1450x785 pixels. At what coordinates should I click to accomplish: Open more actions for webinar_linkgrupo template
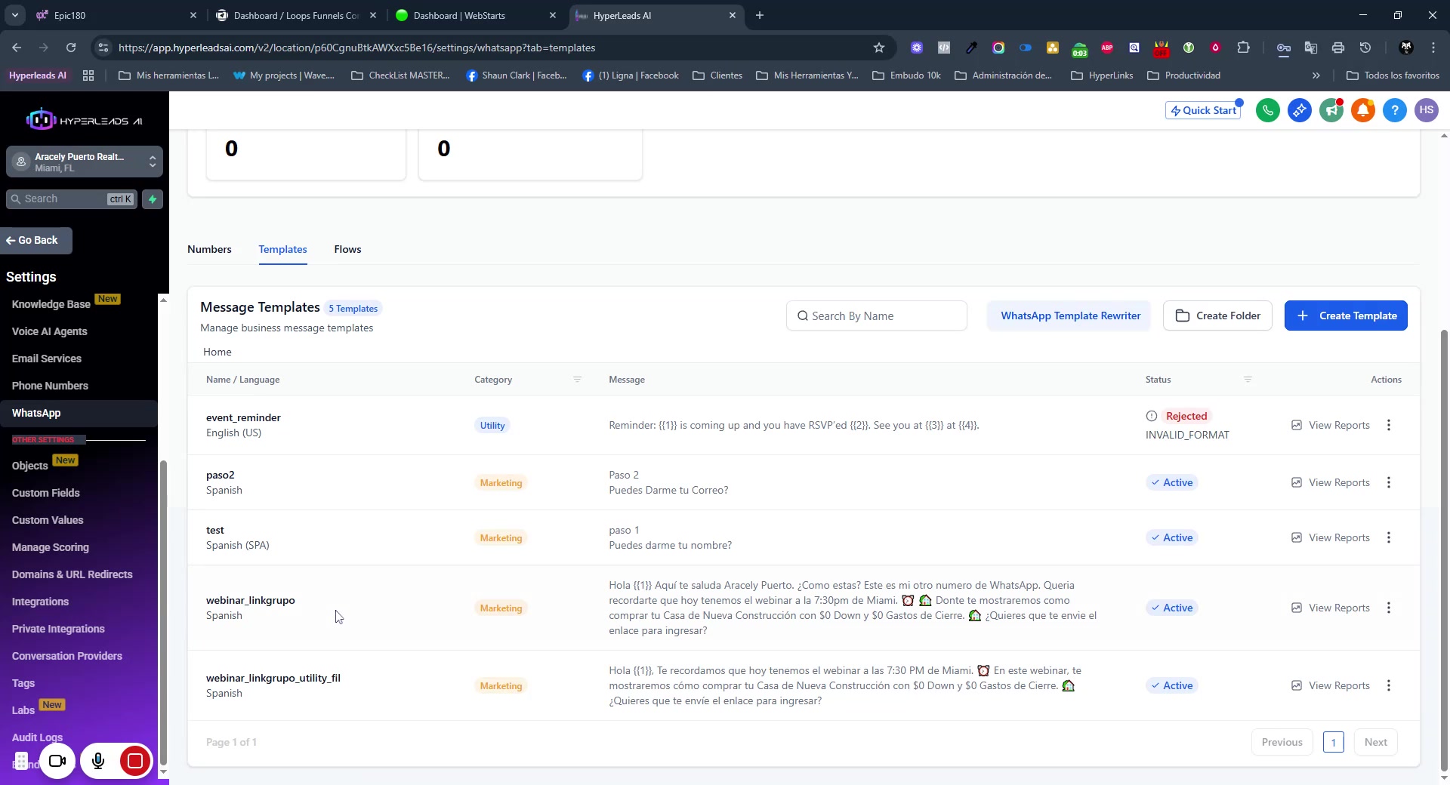tap(1388, 608)
